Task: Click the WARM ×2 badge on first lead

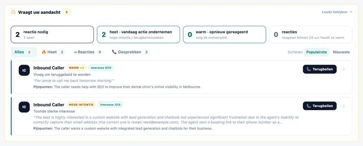Action: pos(77,68)
